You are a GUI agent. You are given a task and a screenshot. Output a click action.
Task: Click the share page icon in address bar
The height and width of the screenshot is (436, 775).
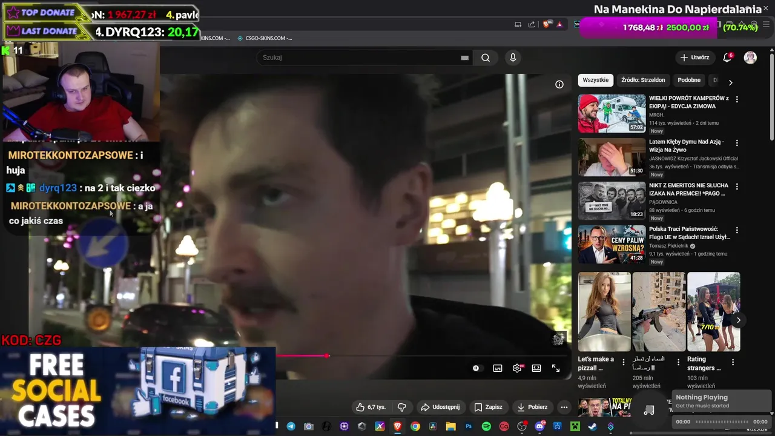coord(532,24)
